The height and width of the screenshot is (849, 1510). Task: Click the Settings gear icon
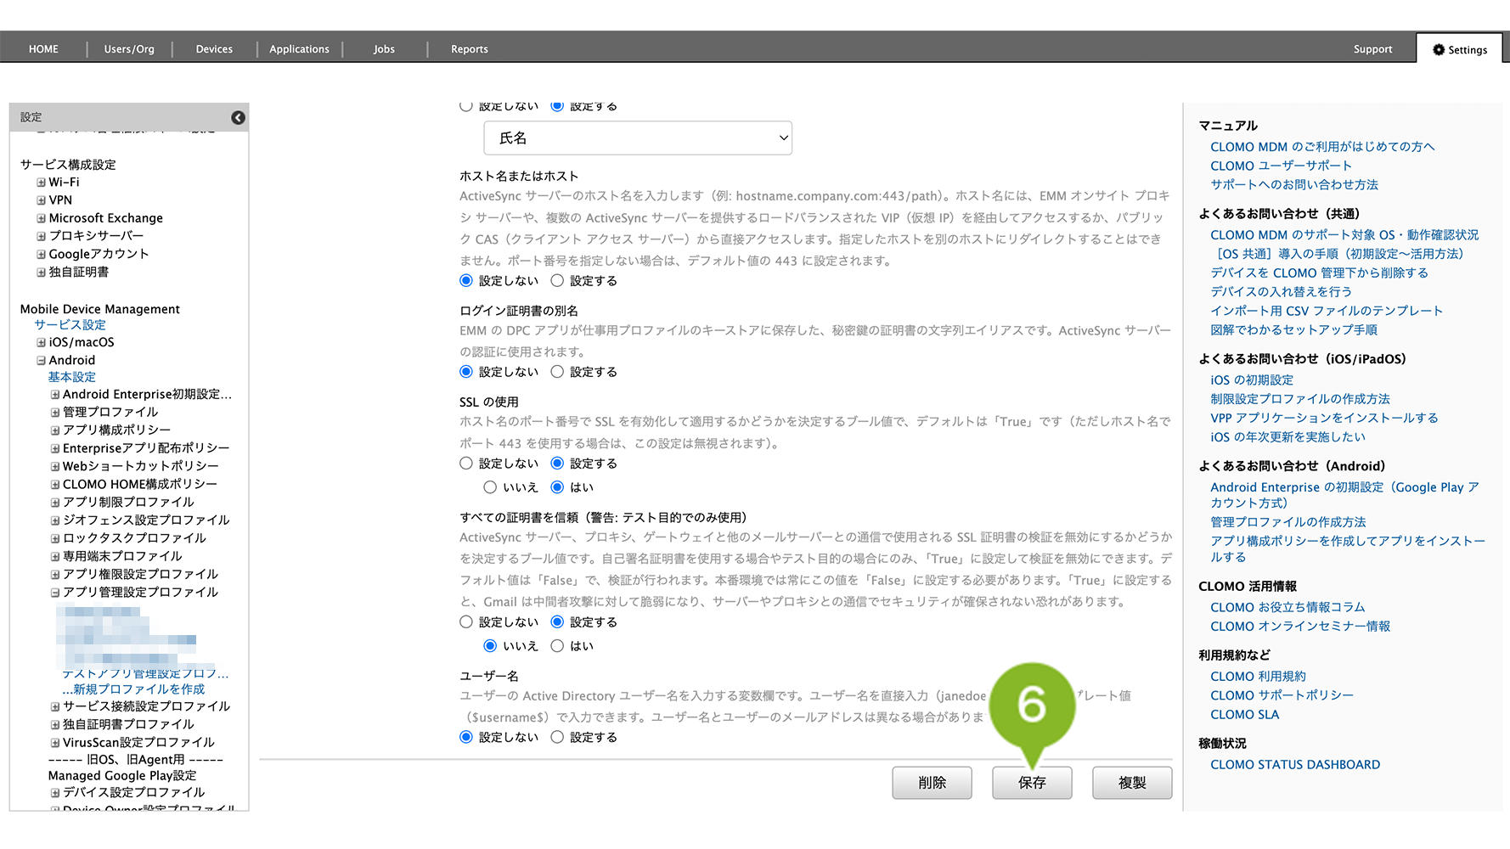click(x=1438, y=50)
